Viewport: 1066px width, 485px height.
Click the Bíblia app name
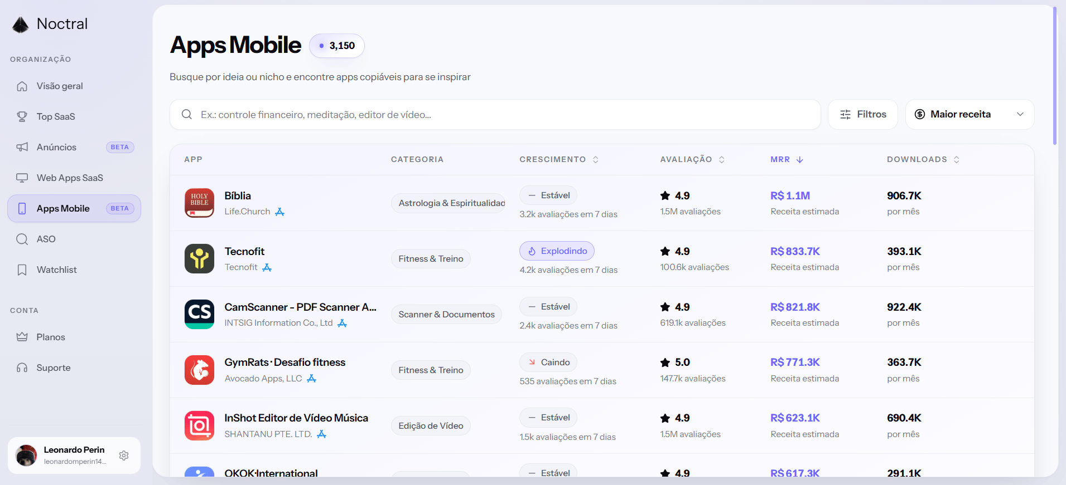[238, 196]
